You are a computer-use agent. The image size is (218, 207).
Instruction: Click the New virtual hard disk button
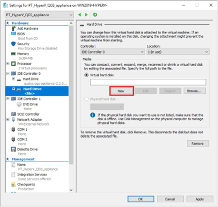(x=122, y=91)
